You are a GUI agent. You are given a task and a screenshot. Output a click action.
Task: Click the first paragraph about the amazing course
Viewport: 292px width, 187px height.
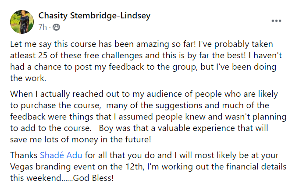click(x=146, y=61)
